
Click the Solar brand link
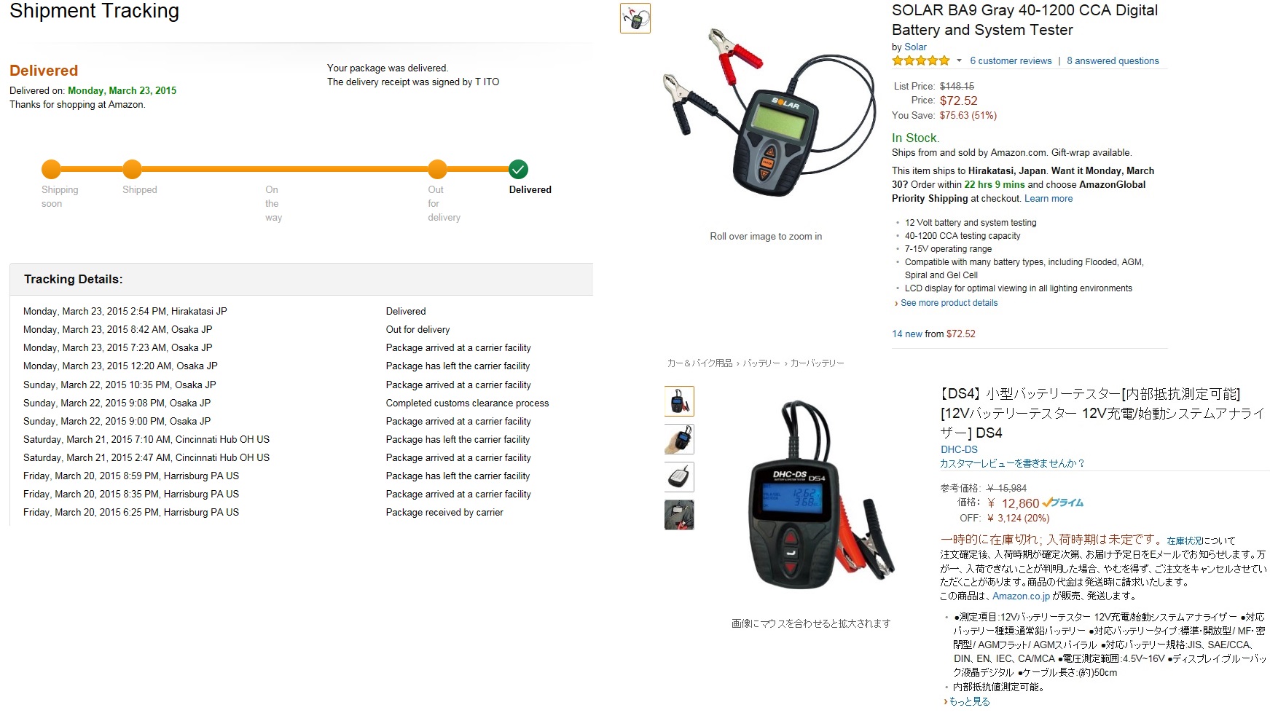coord(915,47)
